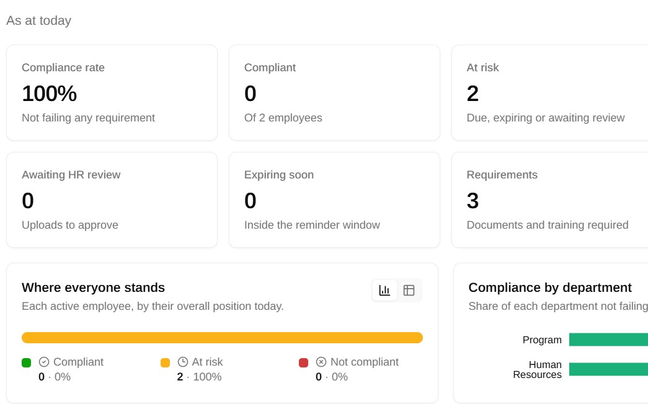Click 'Each active employee' description text
The width and height of the screenshot is (648, 404).
click(x=153, y=306)
